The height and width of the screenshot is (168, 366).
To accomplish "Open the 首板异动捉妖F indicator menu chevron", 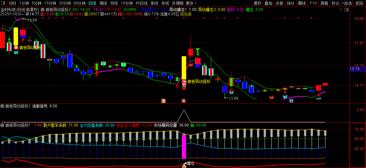I will [x=2, y=125].
